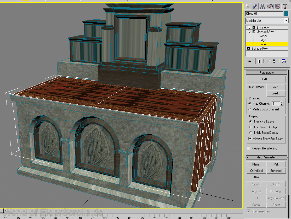Select the Map Channel radio button
The image size is (291, 219).
[250, 104]
